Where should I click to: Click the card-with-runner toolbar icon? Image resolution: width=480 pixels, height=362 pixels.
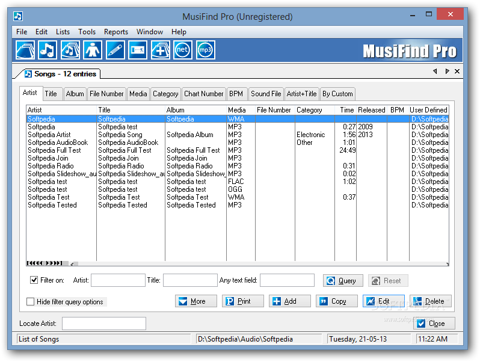(x=138, y=50)
